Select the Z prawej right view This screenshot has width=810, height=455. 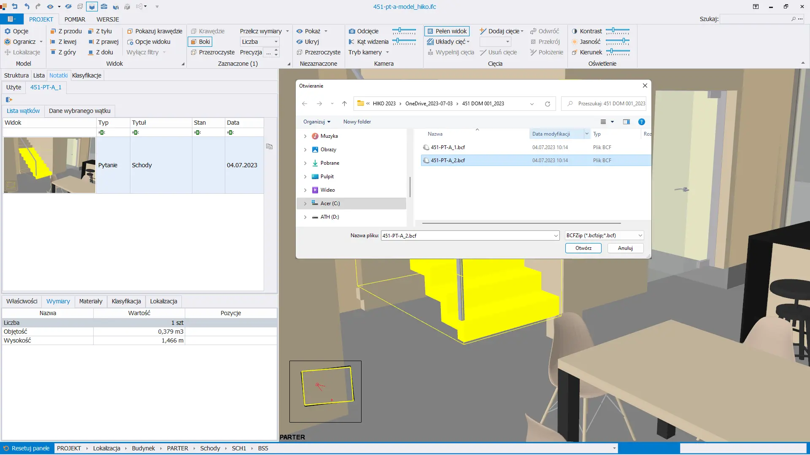pos(103,42)
